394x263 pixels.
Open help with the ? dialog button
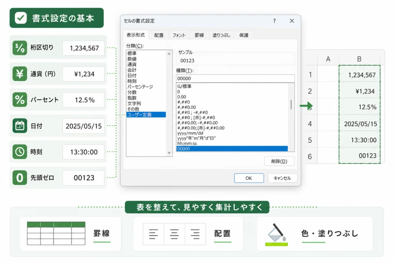[x=274, y=21]
